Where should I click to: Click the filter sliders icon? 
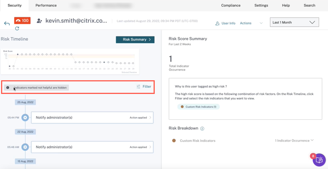pyautogui.click(x=139, y=86)
